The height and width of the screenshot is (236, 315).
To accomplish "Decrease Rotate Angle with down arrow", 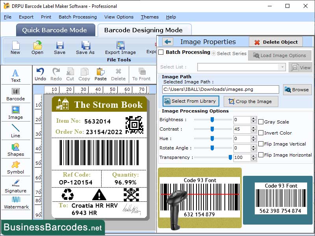I will (254, 150).
